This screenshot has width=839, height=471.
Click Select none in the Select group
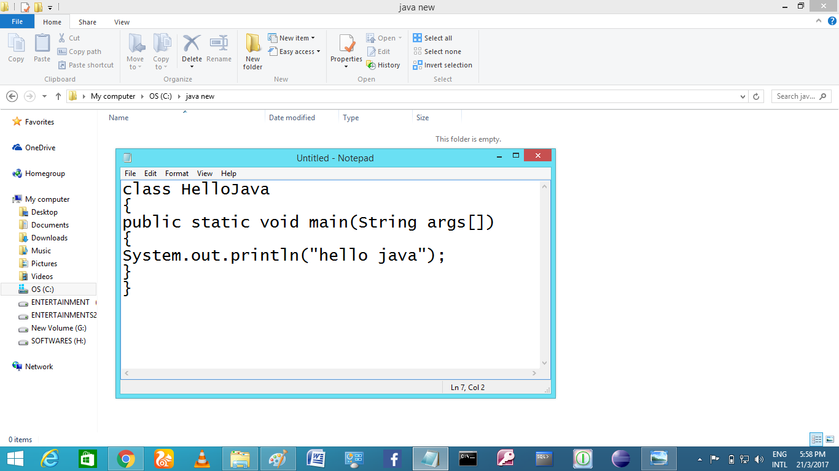437,51
